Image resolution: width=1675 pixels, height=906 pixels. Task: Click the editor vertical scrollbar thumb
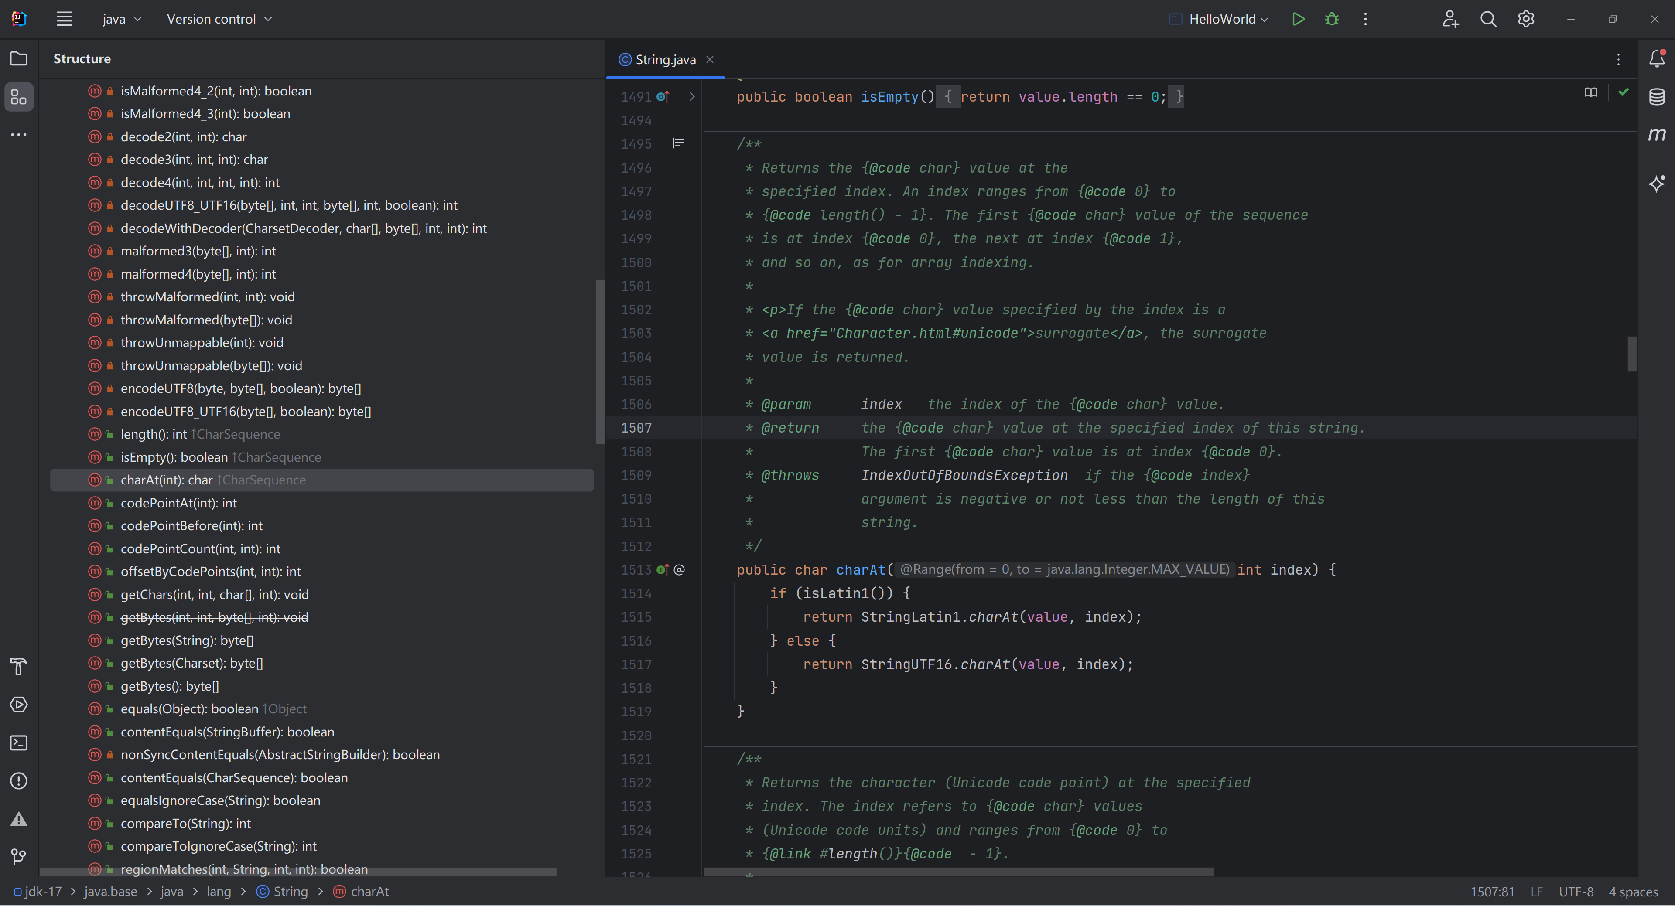click(x=1632, y=354)
